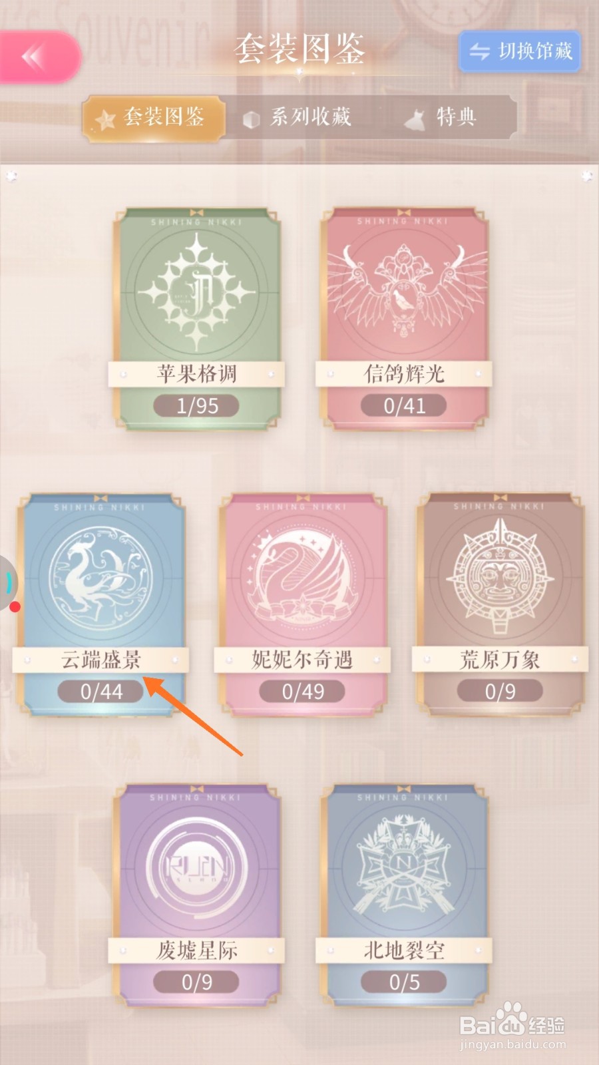The image size is (599, 1065).
Task: Click the 0/44 counter under 云端盛景
Action: tap(100, 691)
